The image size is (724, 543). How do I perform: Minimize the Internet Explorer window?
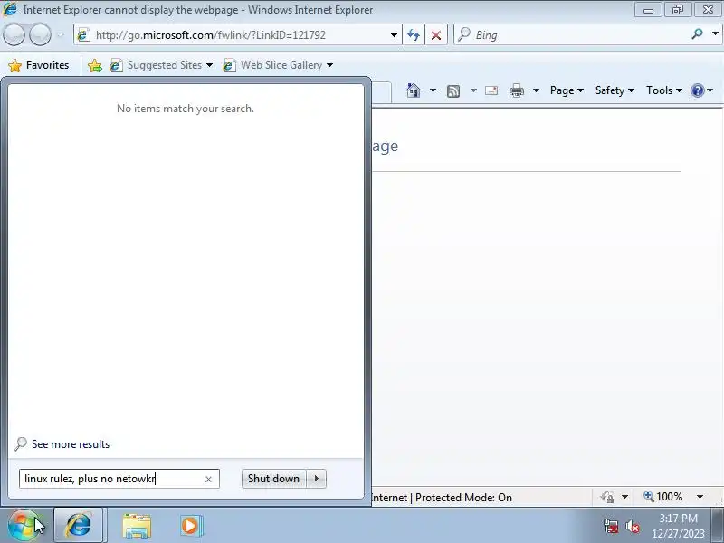click(648, 10)
